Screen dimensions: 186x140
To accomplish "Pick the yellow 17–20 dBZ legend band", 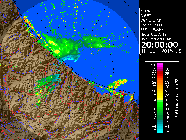I will coord(160,96).
